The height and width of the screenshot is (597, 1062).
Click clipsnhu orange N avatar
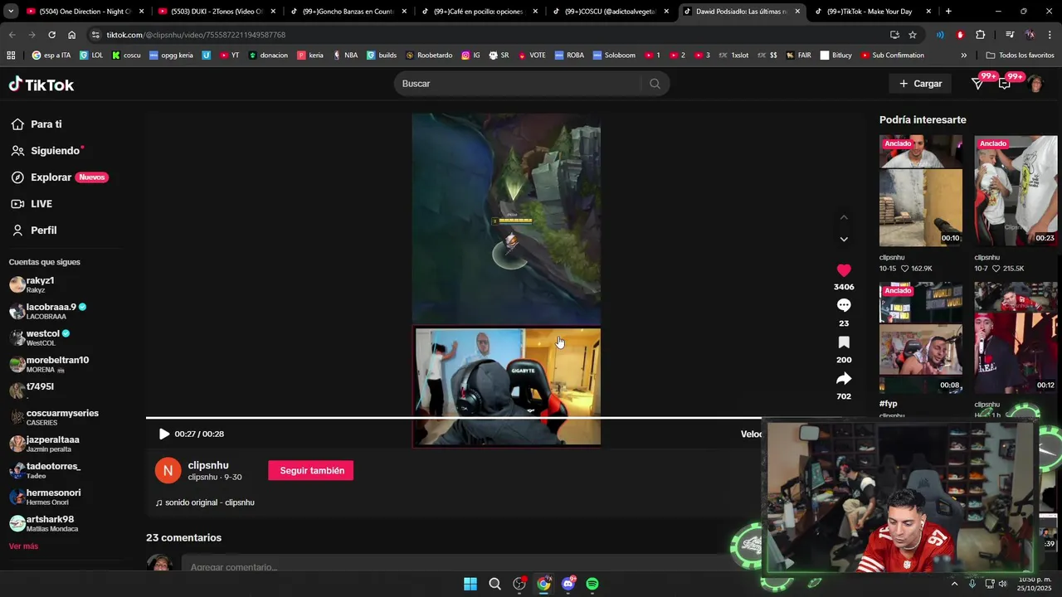coord(168,470)
